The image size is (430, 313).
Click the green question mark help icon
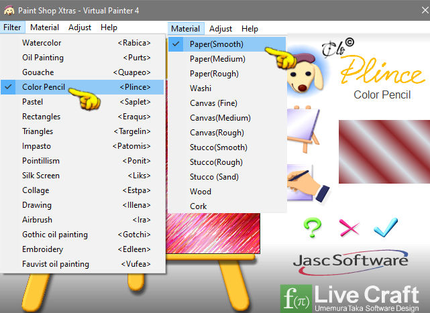tap(313, 227)
